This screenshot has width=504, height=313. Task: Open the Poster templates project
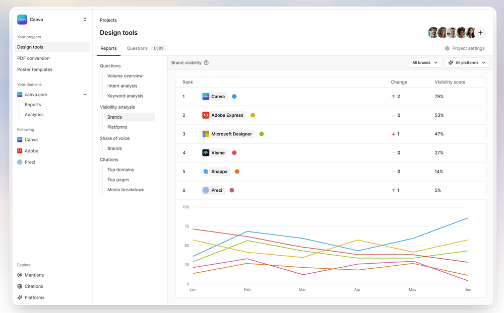35,69
